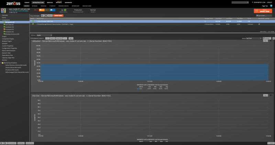275x145 pixels.
Task: Click the Logout link
Action: point(269,2)
